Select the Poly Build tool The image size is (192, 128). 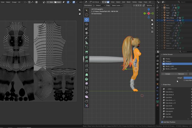(87, 75)
